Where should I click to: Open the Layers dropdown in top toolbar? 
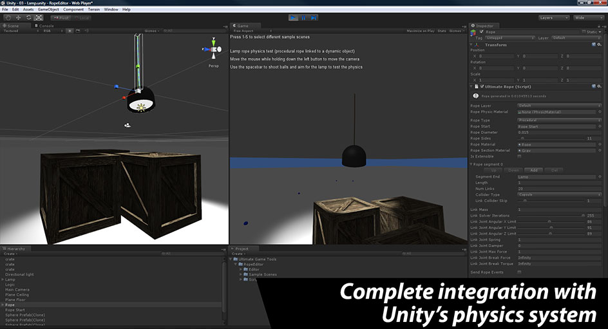[554, 18]
